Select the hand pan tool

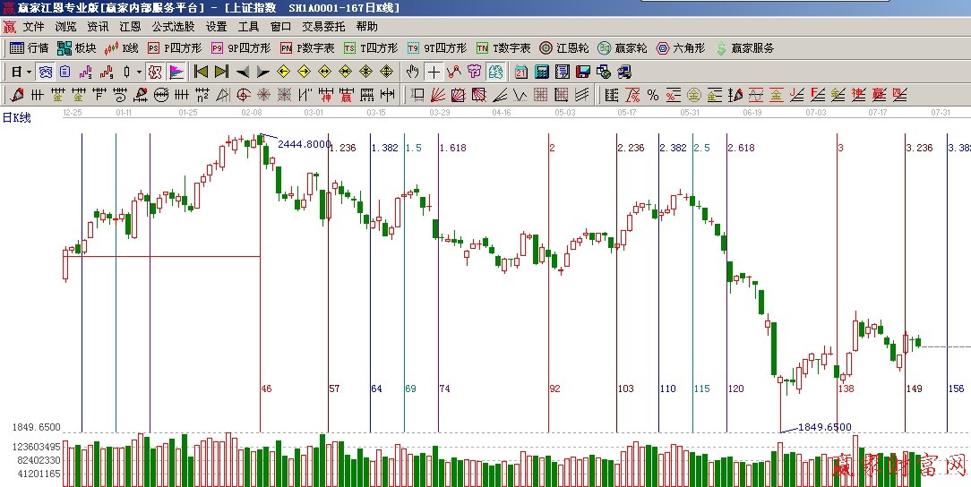click(412, 72)
